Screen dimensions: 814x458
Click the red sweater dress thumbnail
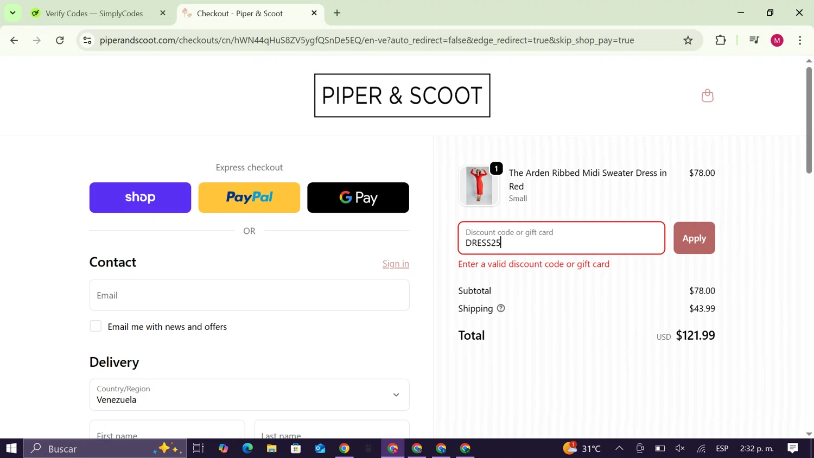[x=479, y=186]
